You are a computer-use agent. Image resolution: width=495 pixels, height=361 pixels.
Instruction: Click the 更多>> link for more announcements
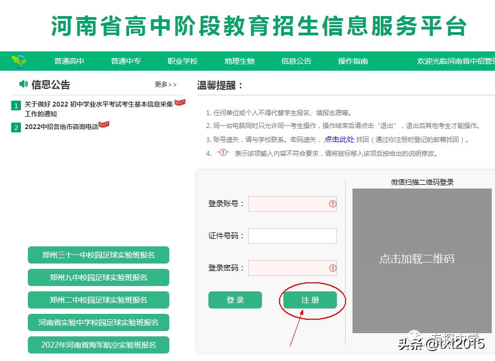[x=165, y=85]
